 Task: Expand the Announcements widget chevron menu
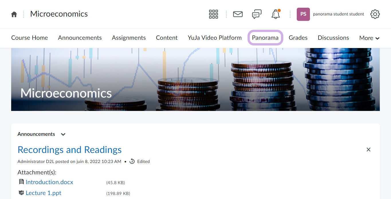[63, 134]
